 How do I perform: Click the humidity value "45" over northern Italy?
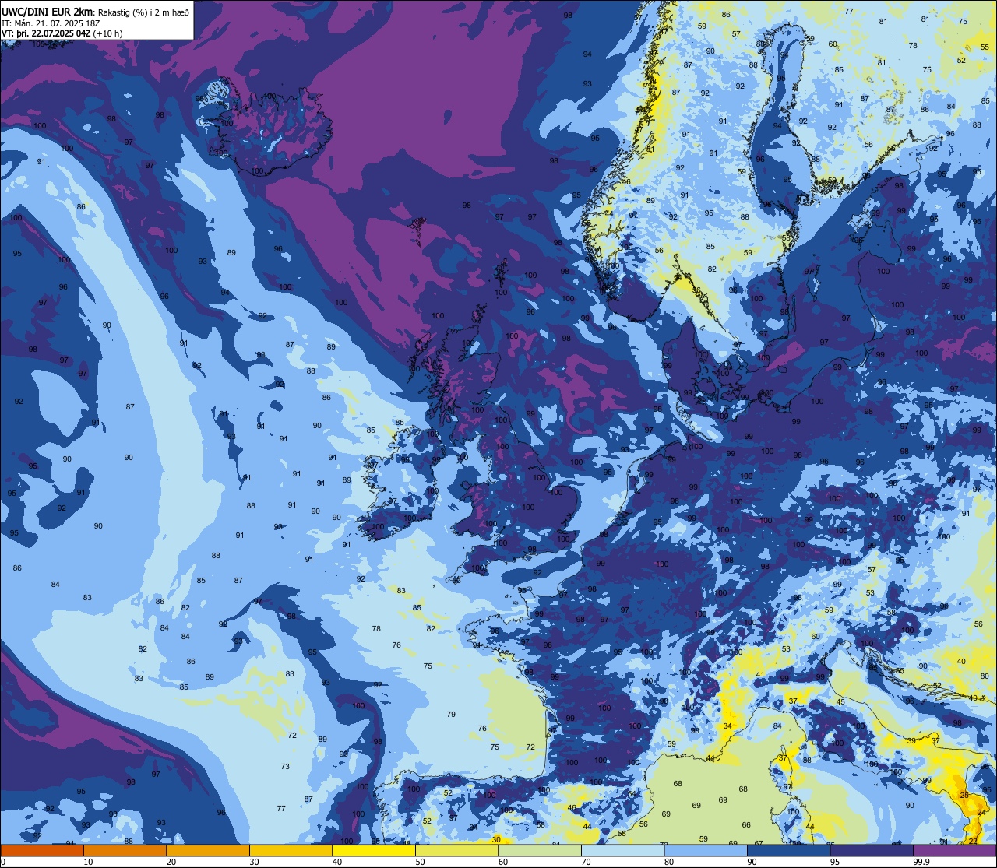(x=840, y=702)
